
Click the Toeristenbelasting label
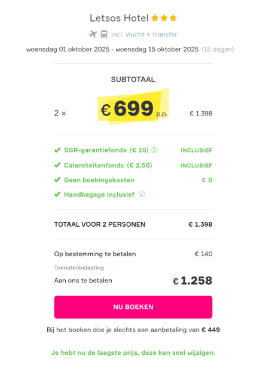pos(79,267)
